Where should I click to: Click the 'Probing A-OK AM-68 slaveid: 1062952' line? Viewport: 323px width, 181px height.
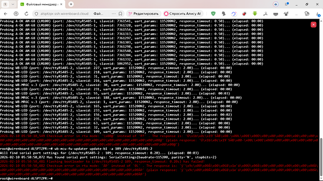132,64
